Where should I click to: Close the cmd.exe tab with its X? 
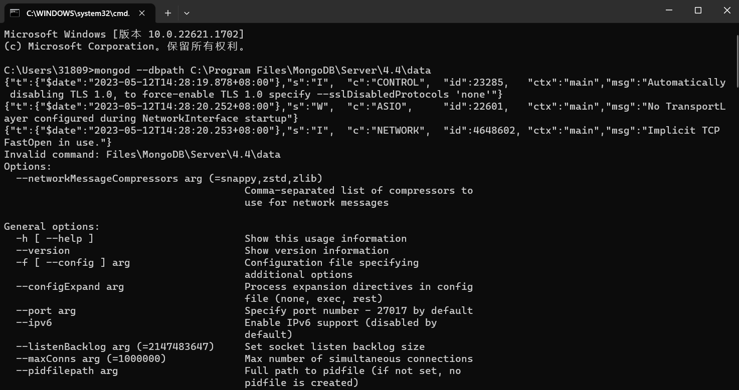[141, 13]
